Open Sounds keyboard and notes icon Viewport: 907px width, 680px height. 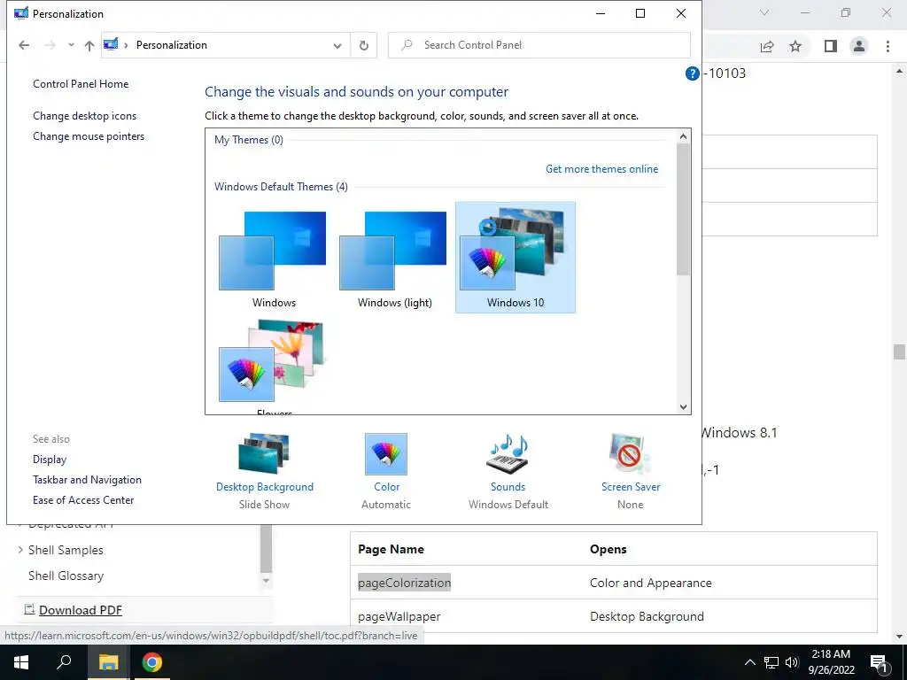point(508,454)
